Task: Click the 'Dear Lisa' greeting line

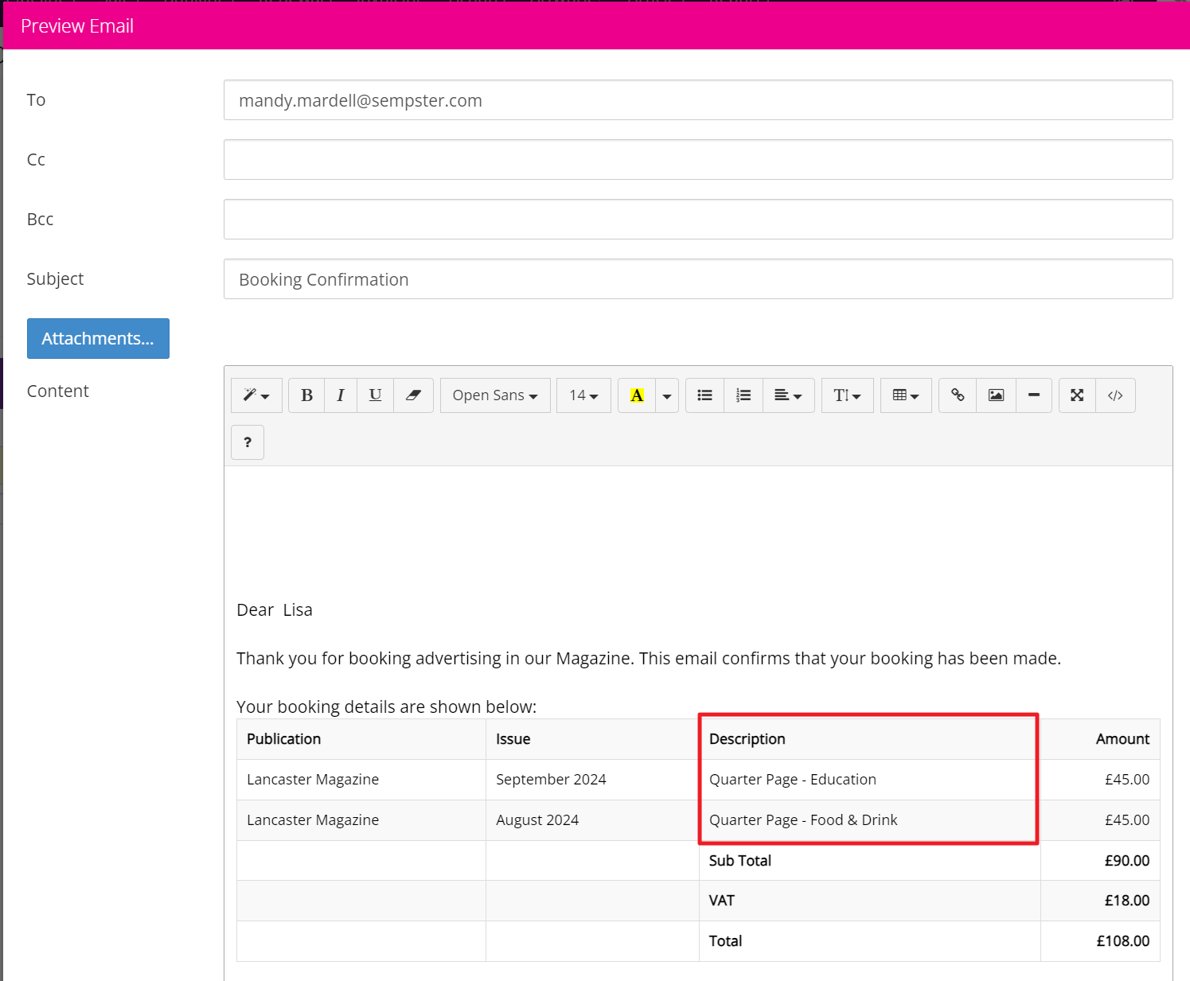Action: click(x=275, y=610)
